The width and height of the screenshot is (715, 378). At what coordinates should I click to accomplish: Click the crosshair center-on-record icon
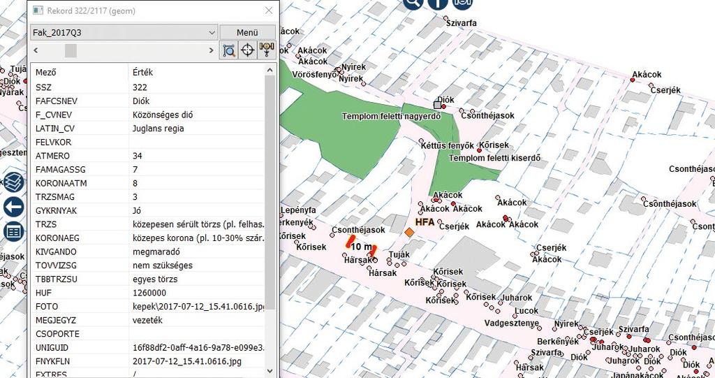coord(248,50)
